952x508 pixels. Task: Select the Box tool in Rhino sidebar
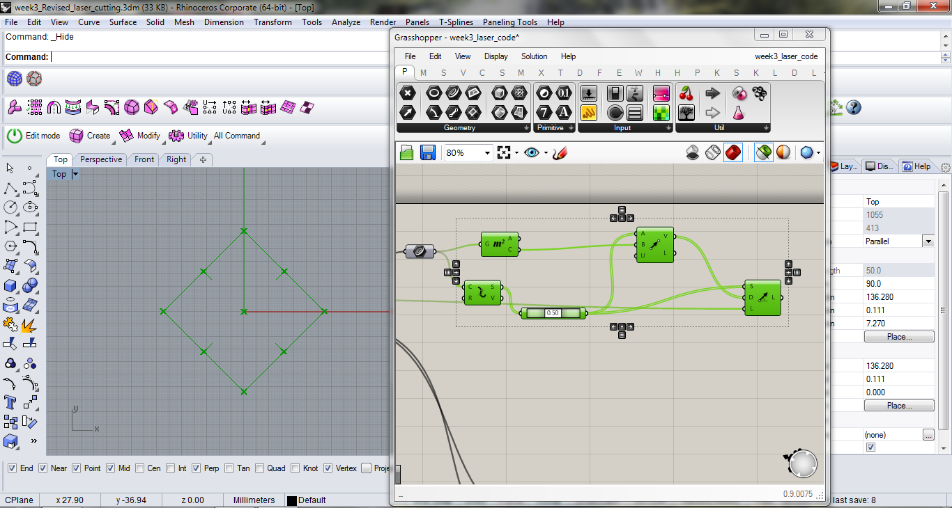(x=10, y=285)
